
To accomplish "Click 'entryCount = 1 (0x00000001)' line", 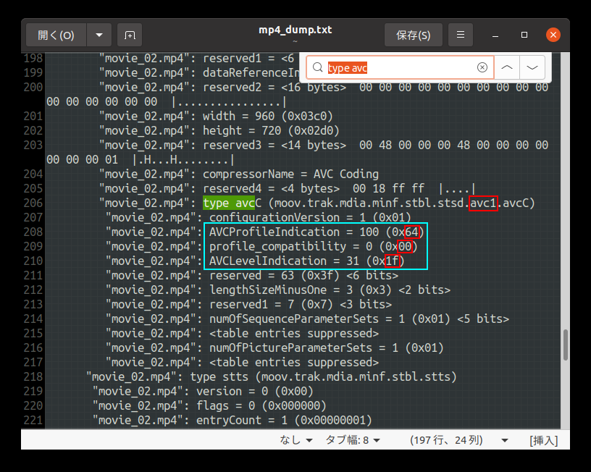I will point(284,420).
